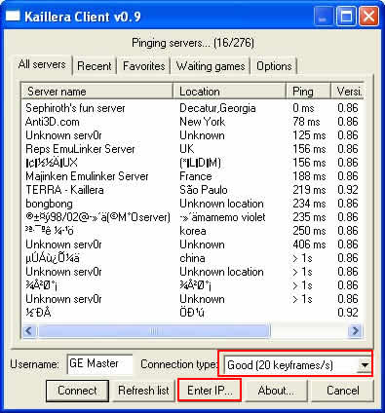
Task: Click the Username field containing GE Master
Action: 99,364
